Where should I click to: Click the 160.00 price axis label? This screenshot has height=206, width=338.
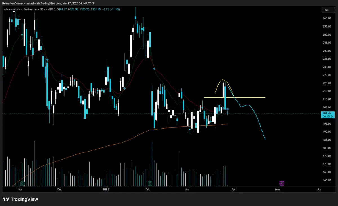[328, 180]
